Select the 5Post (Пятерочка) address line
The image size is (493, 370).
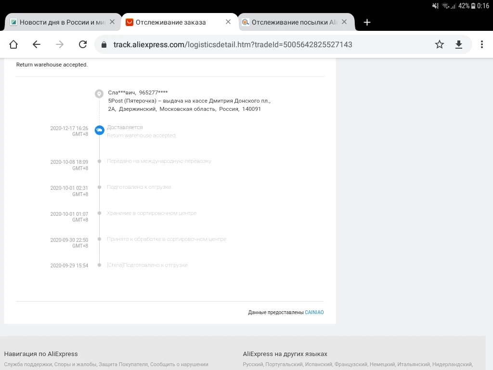click(189, 101)
